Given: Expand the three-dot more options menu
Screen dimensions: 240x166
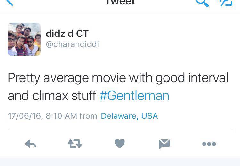Looking at the screenshot, I should pyautogui.click(x=209, y=144).
